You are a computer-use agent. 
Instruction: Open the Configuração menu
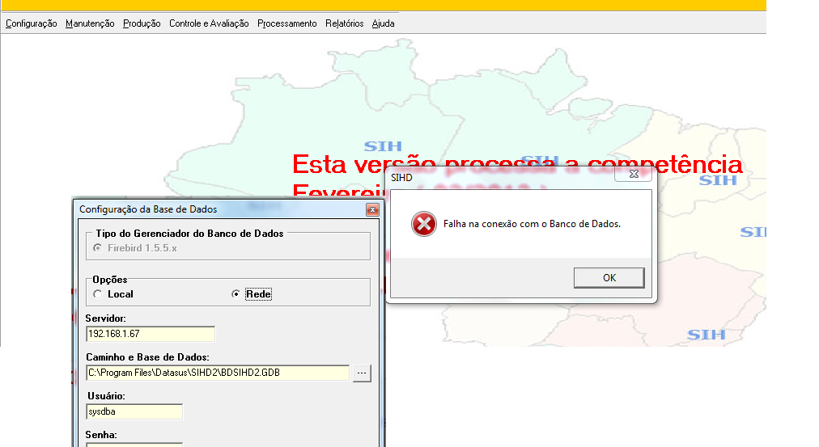[x=32, y=23]
